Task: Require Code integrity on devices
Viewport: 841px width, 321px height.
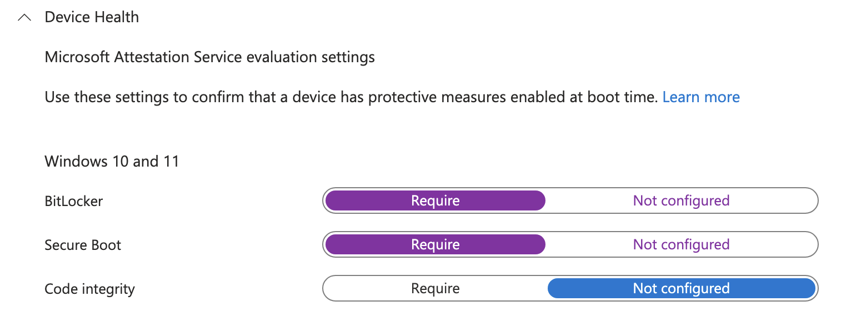Action: (x=435, y=288)
